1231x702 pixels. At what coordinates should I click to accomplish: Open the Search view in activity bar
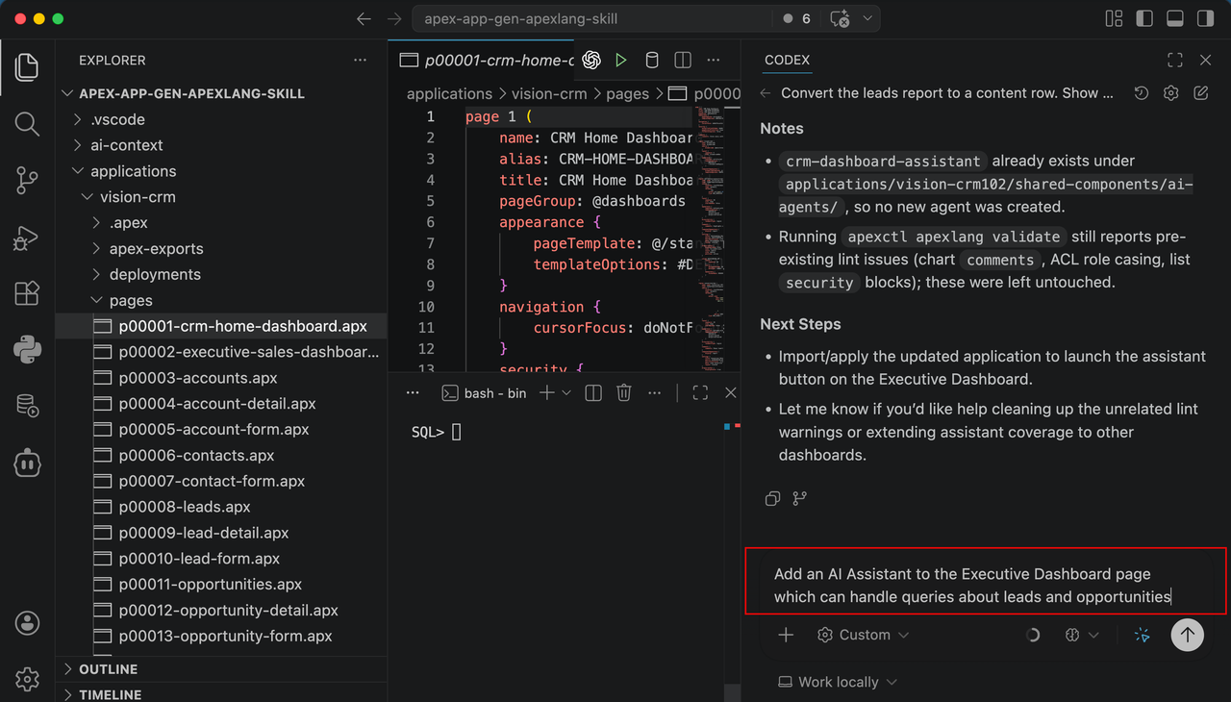pos(27,124)
